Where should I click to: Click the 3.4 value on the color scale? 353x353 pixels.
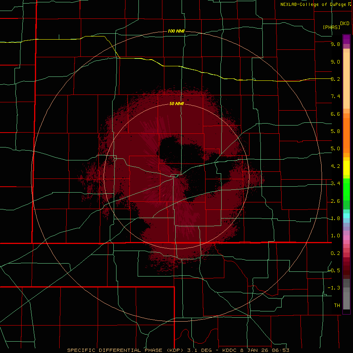(x=335, y=184)
